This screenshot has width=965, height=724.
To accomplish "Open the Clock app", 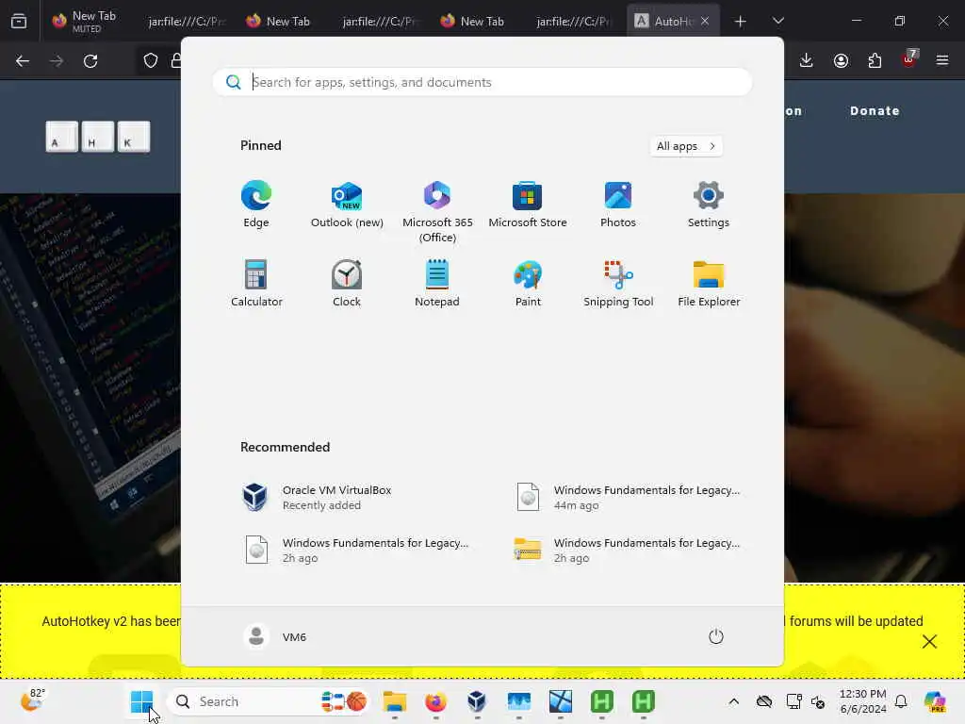I will click(x=347, y=284).
